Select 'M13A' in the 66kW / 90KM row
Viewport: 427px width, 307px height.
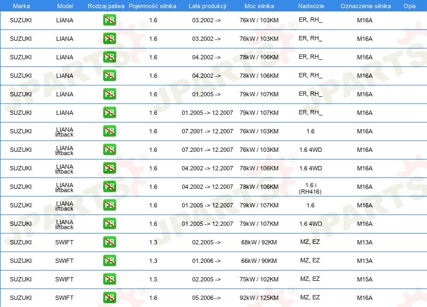tap(365, 261)
